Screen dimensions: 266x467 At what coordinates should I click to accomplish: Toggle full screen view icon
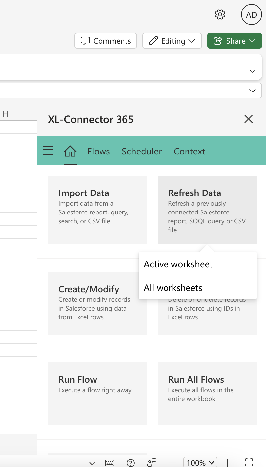click(x=249, y=462)
